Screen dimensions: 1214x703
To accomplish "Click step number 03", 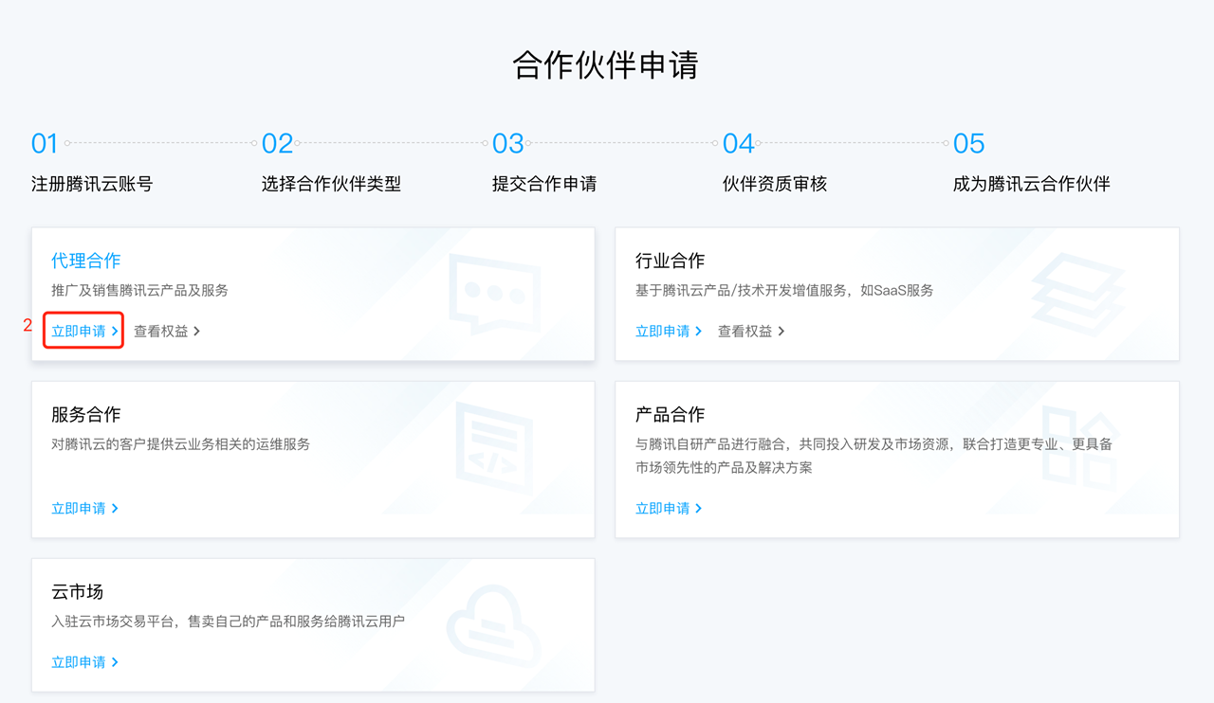I will 508,144.
